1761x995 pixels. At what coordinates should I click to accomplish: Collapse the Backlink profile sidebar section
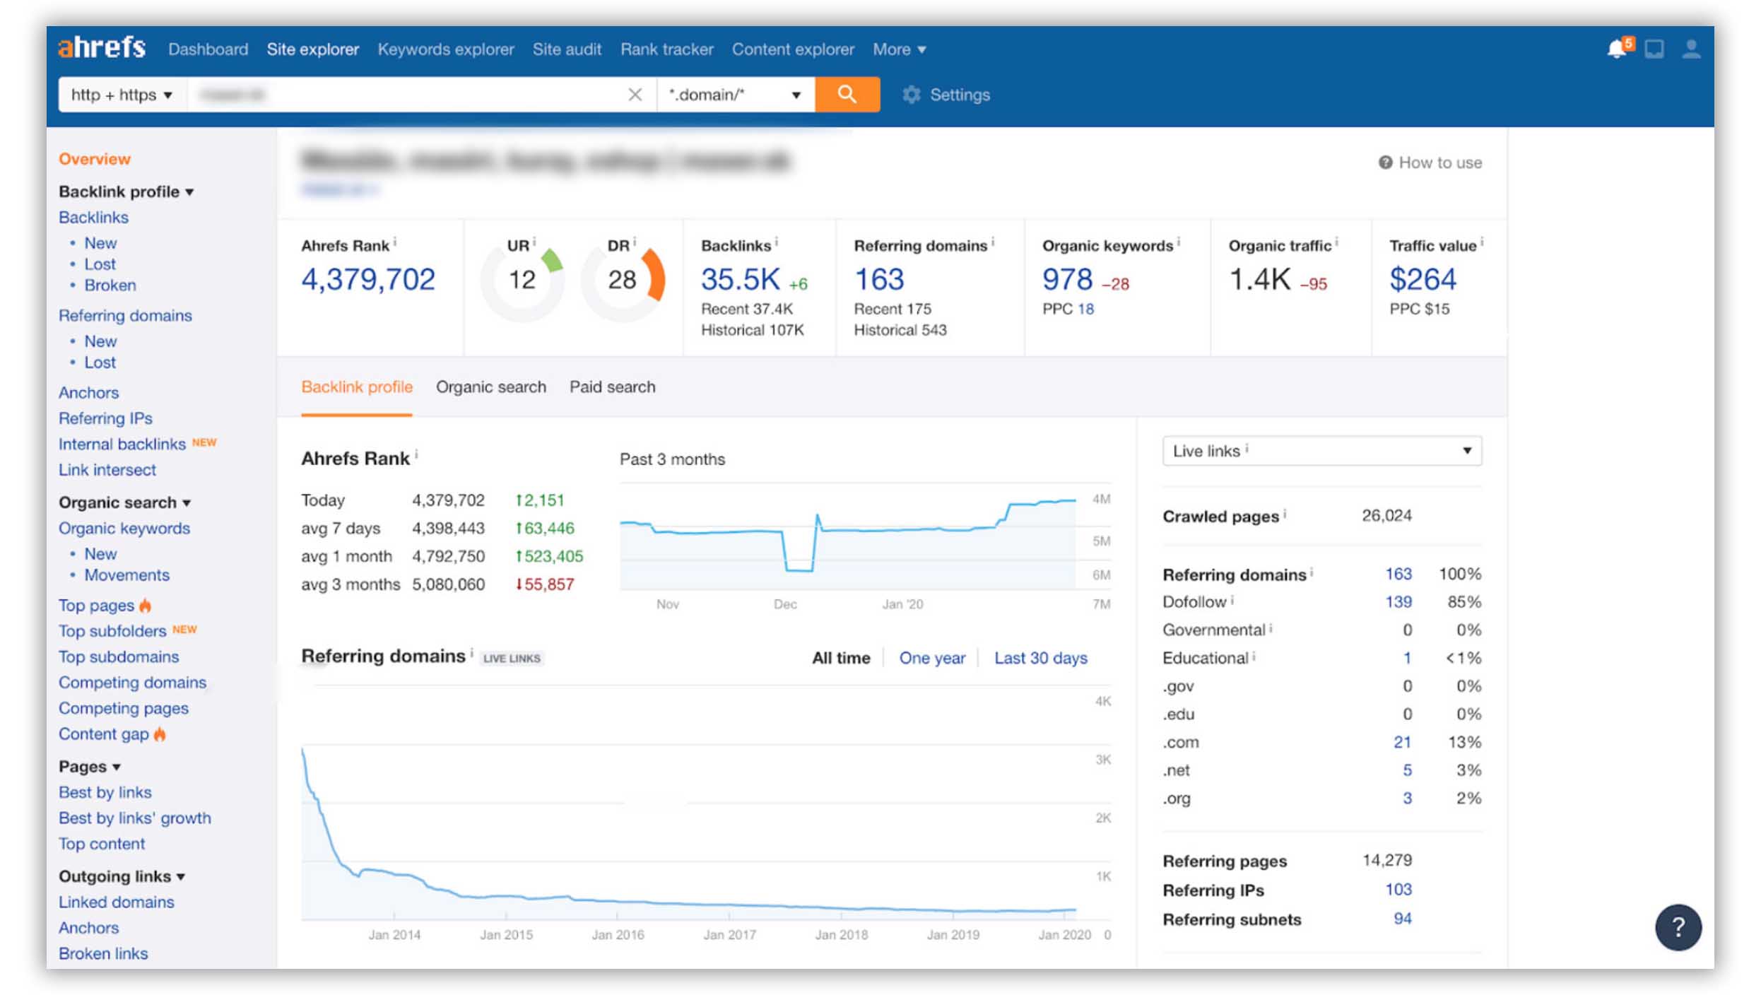[126, 192]
